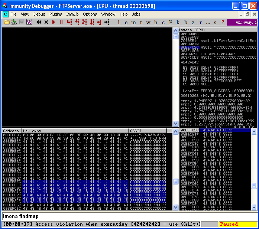This screenshot has width=259, height=229.
Task: Click the LastErr ERROR_SUCCESS line
Action: coord(218,91)
